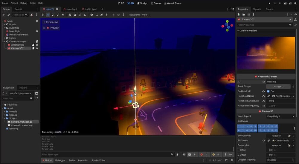
Task: Toggle cull mask layer 20
Action: [x=276, y=131]
